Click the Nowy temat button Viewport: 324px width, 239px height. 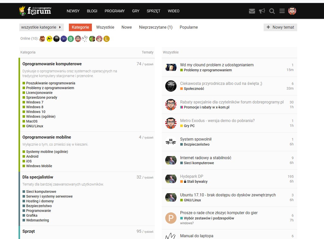pyautogui.click(x=280, y=27)
